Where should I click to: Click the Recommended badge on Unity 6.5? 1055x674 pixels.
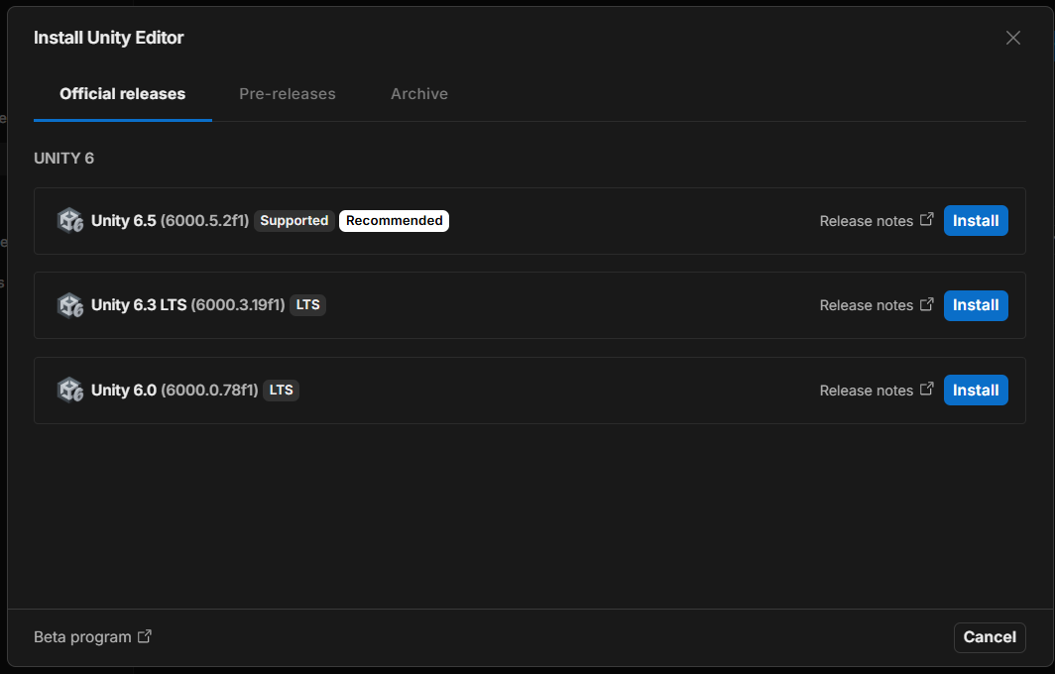click(394, 221)
